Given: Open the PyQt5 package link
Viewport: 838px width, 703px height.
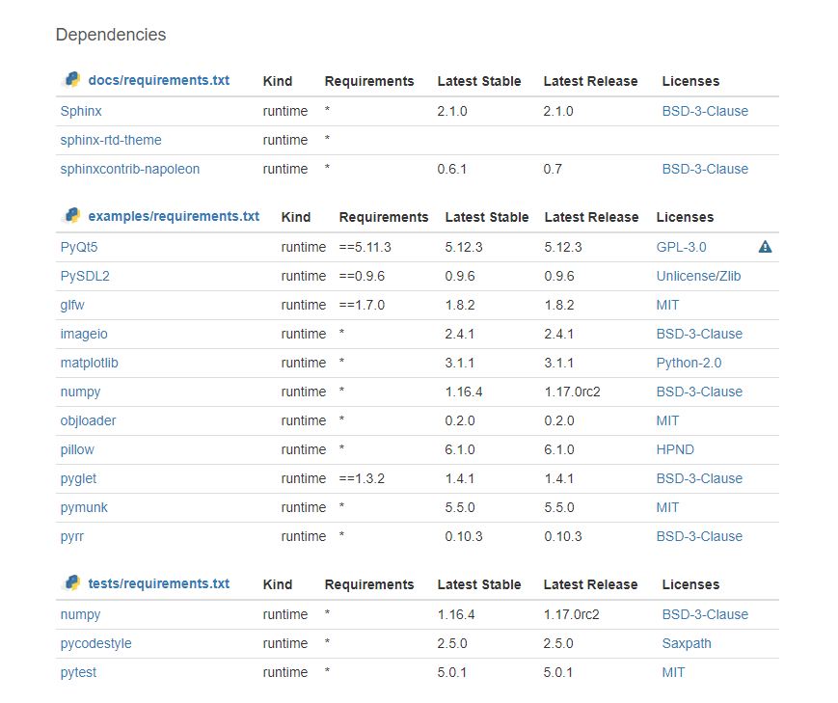Looking at the screenshot, I should tap(79, 247).
